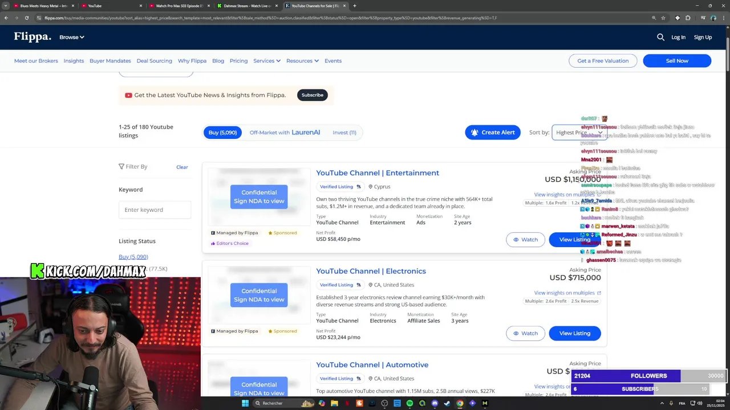Image resolution: width=730 pixels, height=410 pixels.
Task: Show hidden system tray icons
Action: click(662, 403)
